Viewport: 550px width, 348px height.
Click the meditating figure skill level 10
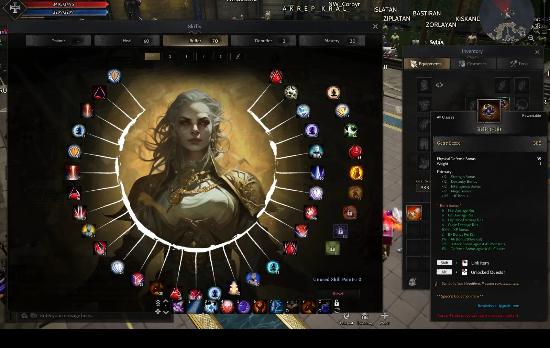[79, 131]
